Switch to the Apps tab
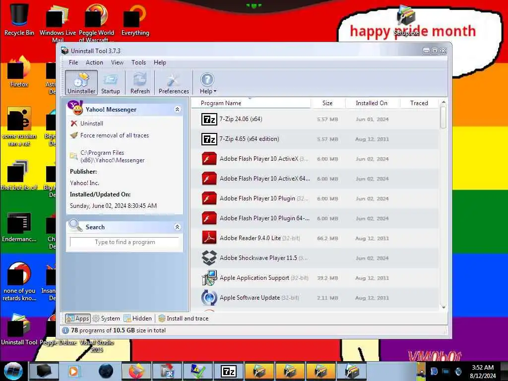The image size is (508, 381). click(78, 318)
